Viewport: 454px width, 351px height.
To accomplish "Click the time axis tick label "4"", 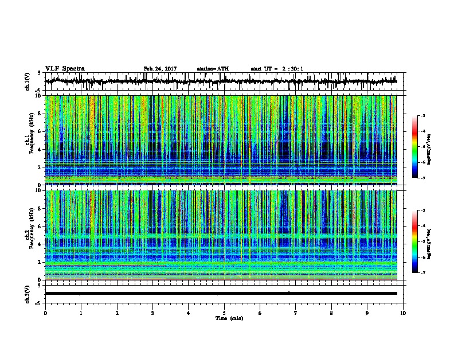I will click(x=189, y=313).
